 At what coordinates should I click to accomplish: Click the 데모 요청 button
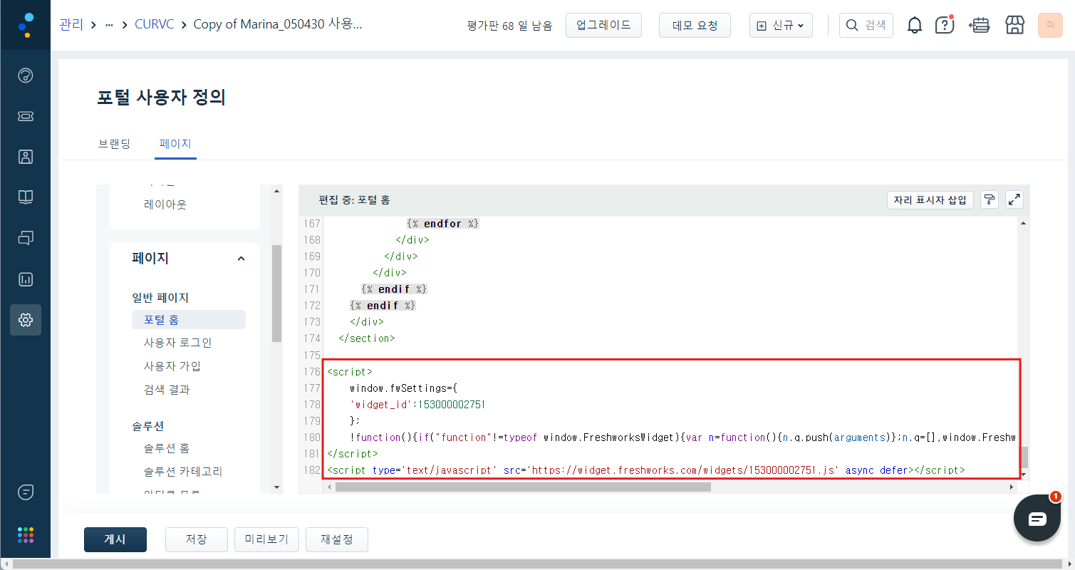pos(695,26)
